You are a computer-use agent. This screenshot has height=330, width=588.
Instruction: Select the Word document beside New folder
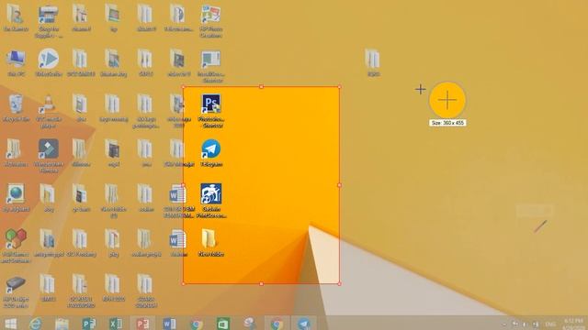pos(177,238)
